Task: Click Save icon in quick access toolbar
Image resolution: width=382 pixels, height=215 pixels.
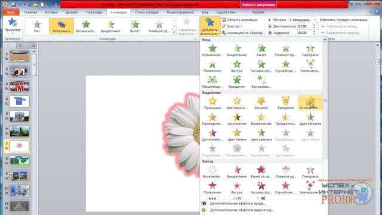Action: (x=13, y=4)
